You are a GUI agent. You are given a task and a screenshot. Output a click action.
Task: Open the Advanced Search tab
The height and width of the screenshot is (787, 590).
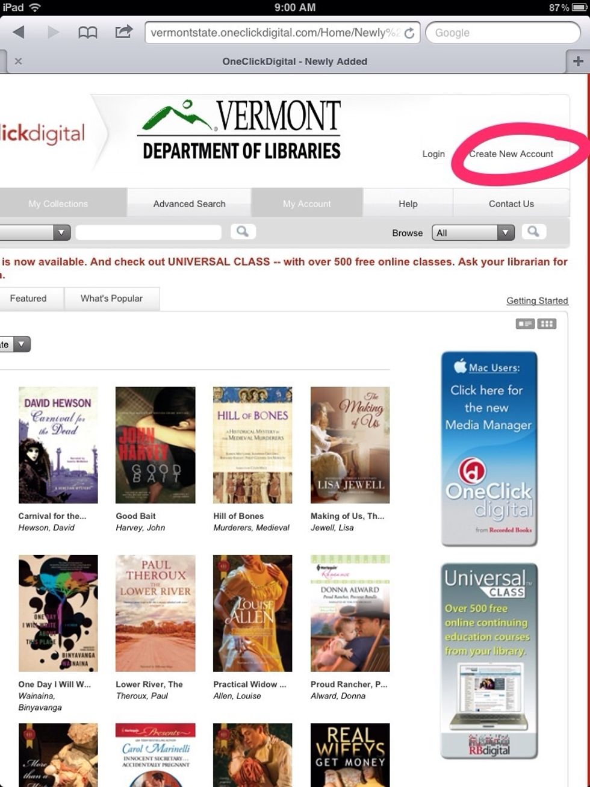click(x=189, y=204)
